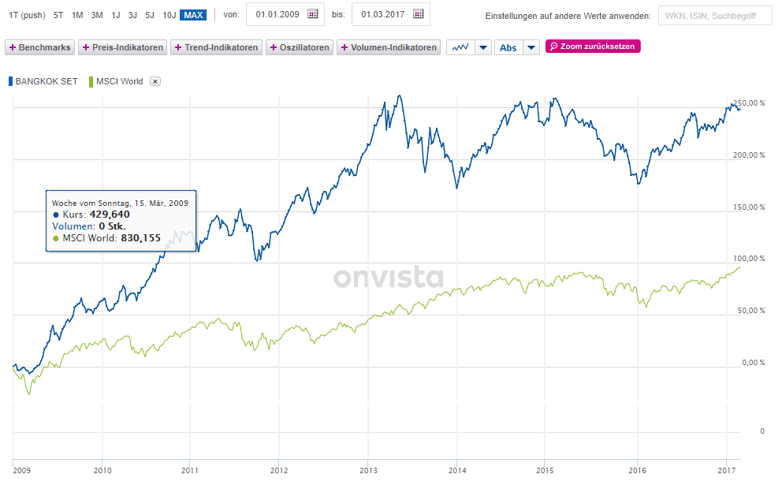
Task: Expand the chart type dropdown arrow
Action: 483,47
